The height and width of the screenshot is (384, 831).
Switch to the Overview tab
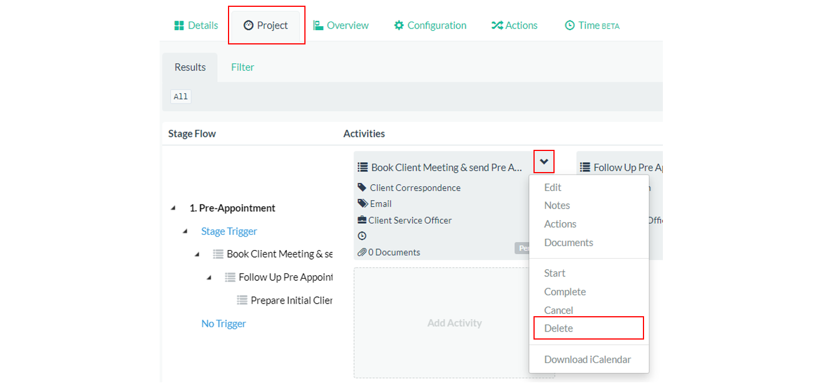pos(341,26)
